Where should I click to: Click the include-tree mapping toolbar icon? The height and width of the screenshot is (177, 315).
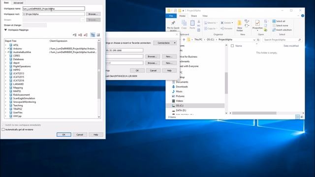pos(74,35)
